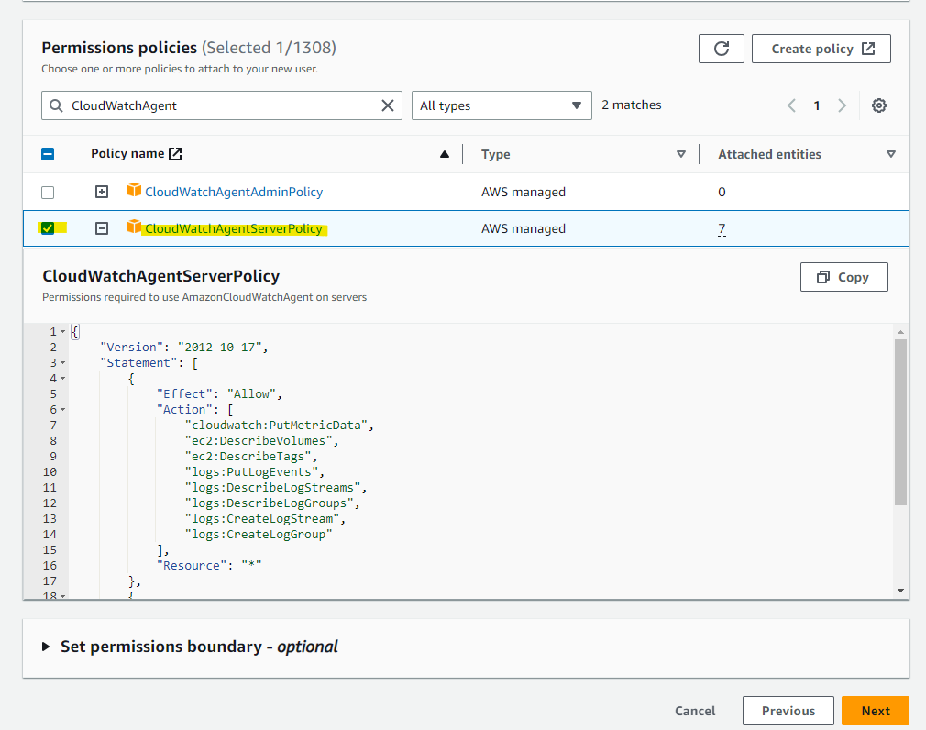Screen dimensions: 926x730
Task: Expand Set permissions boundary section
Action: tap(46, 647)
